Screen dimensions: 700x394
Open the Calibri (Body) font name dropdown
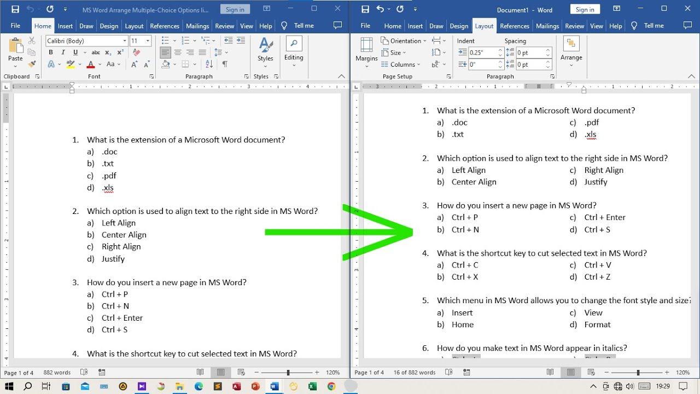[125, 41]
